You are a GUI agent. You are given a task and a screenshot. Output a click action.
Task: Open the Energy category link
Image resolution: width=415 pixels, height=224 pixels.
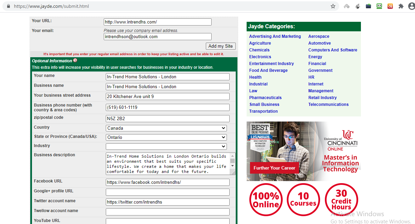click(315, 57)
